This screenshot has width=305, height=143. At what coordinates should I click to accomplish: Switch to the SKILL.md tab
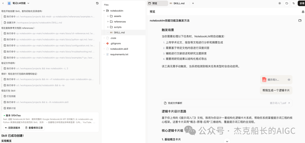[177, 3]
